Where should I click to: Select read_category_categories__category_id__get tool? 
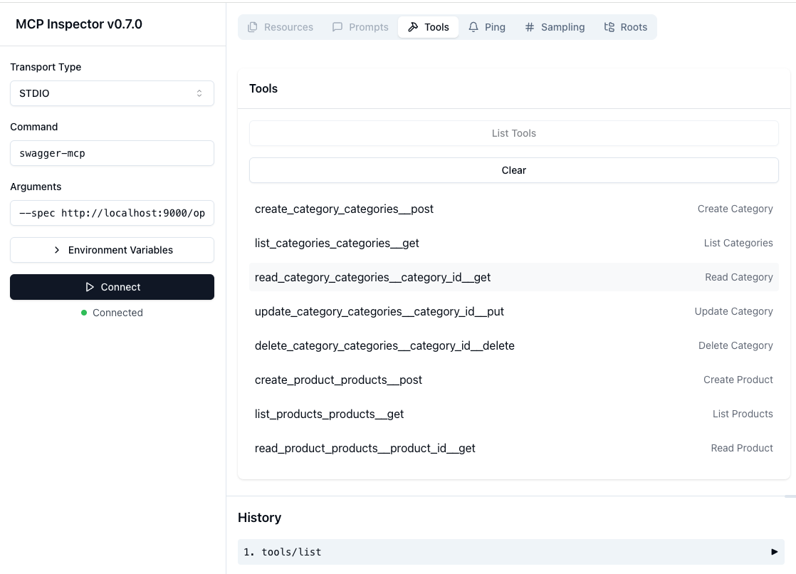coord(514,277)
